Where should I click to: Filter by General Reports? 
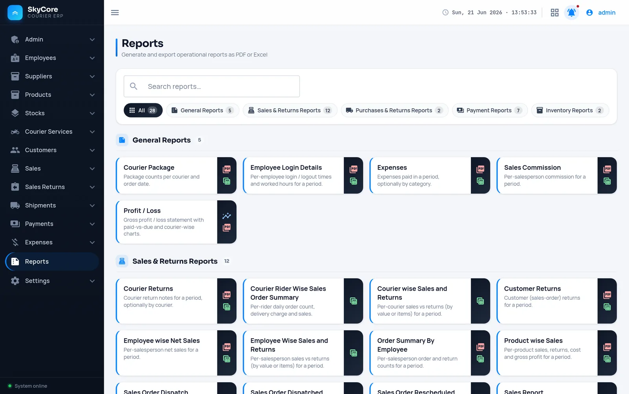202,110
